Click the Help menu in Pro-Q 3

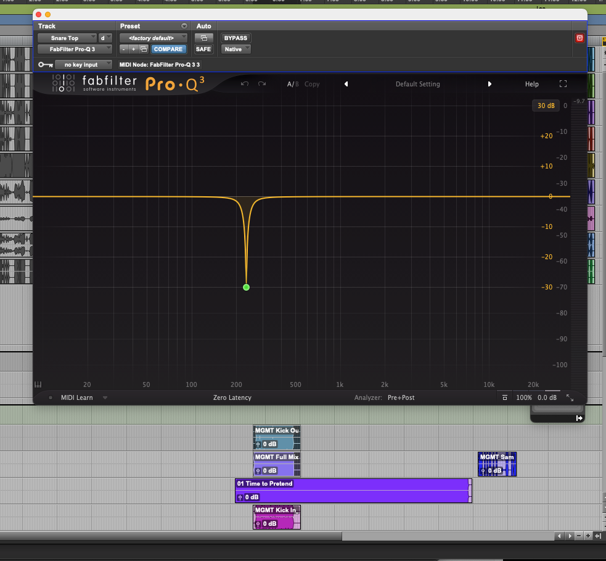click(531, 83)
